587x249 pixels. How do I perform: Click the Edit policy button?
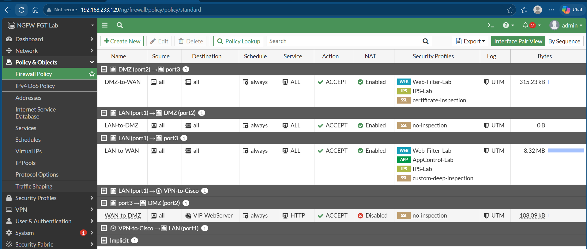(159, 41)
